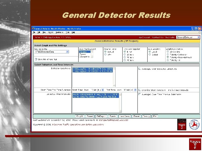Open the Edit menu
Viewport: 202px width, 151px height.
39,32
